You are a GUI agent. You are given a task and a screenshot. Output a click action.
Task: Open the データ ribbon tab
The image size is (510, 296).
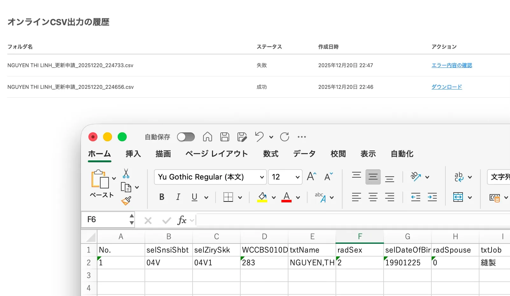pos(304,154)
